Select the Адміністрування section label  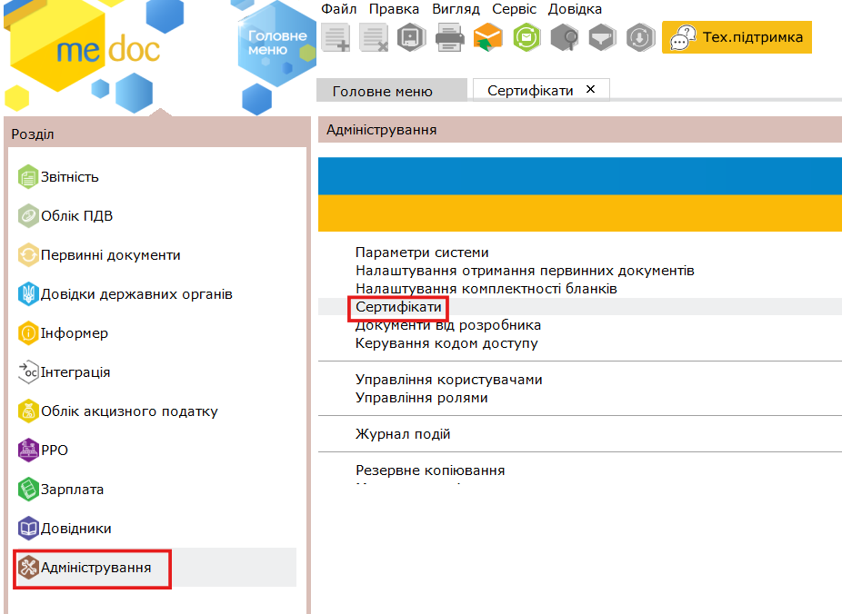[x=96, y=568]
